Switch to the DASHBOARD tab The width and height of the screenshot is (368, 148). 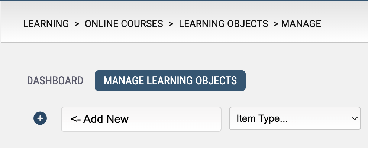(x=55, y=81)
